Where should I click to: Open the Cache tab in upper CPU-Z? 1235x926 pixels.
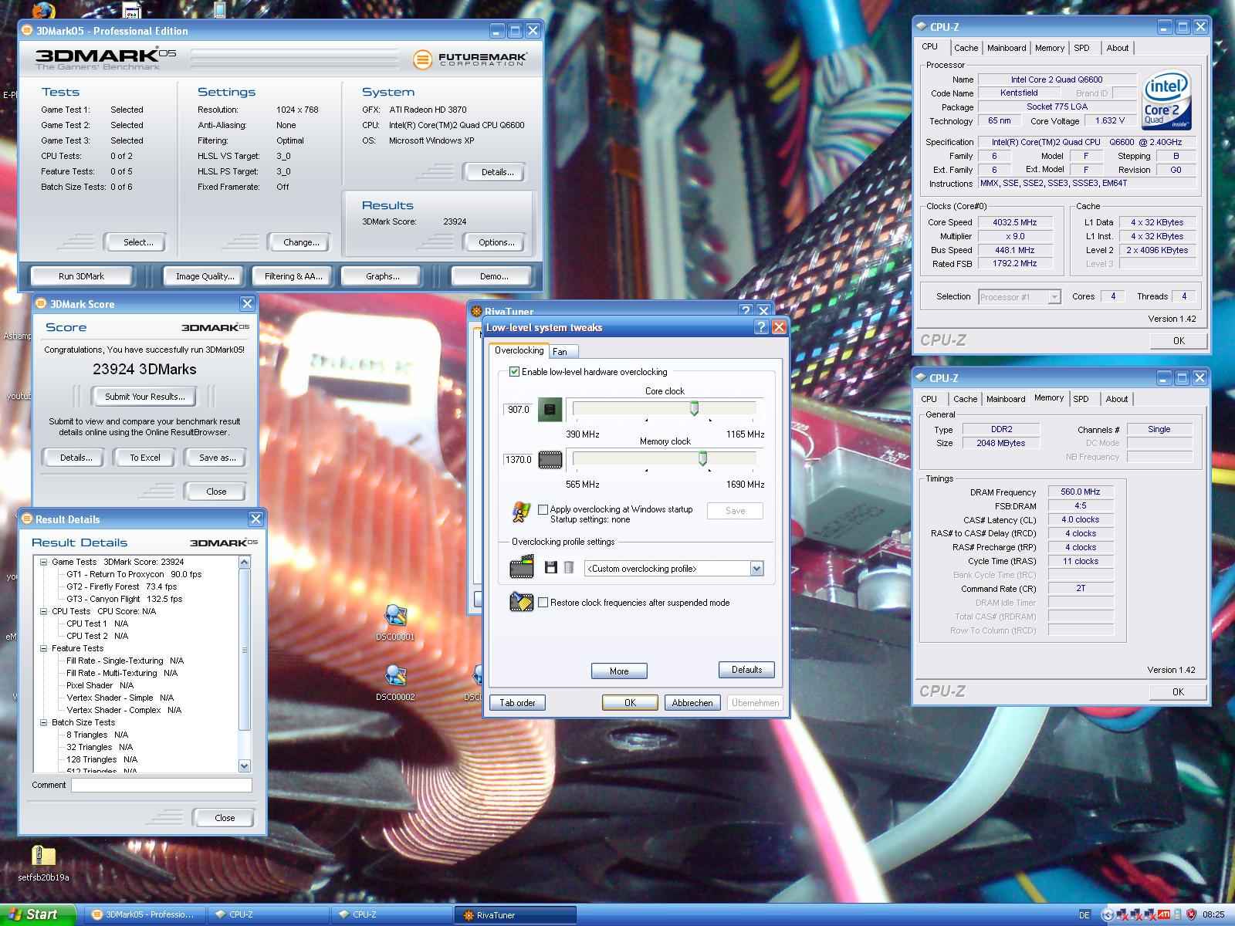[966, 48]
